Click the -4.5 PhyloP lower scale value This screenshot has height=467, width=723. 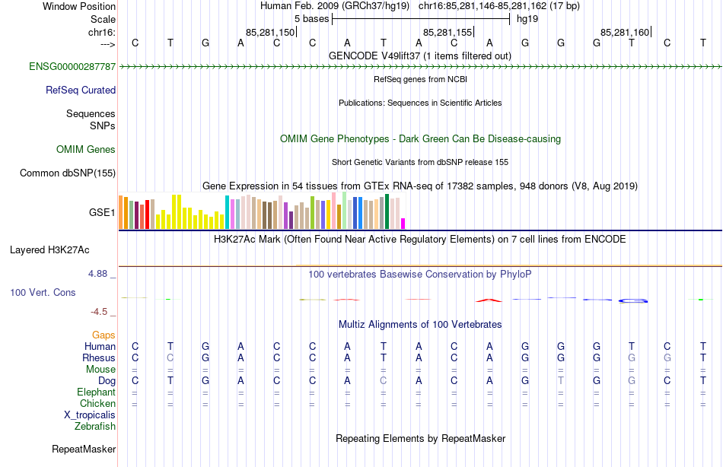[99, 312]
